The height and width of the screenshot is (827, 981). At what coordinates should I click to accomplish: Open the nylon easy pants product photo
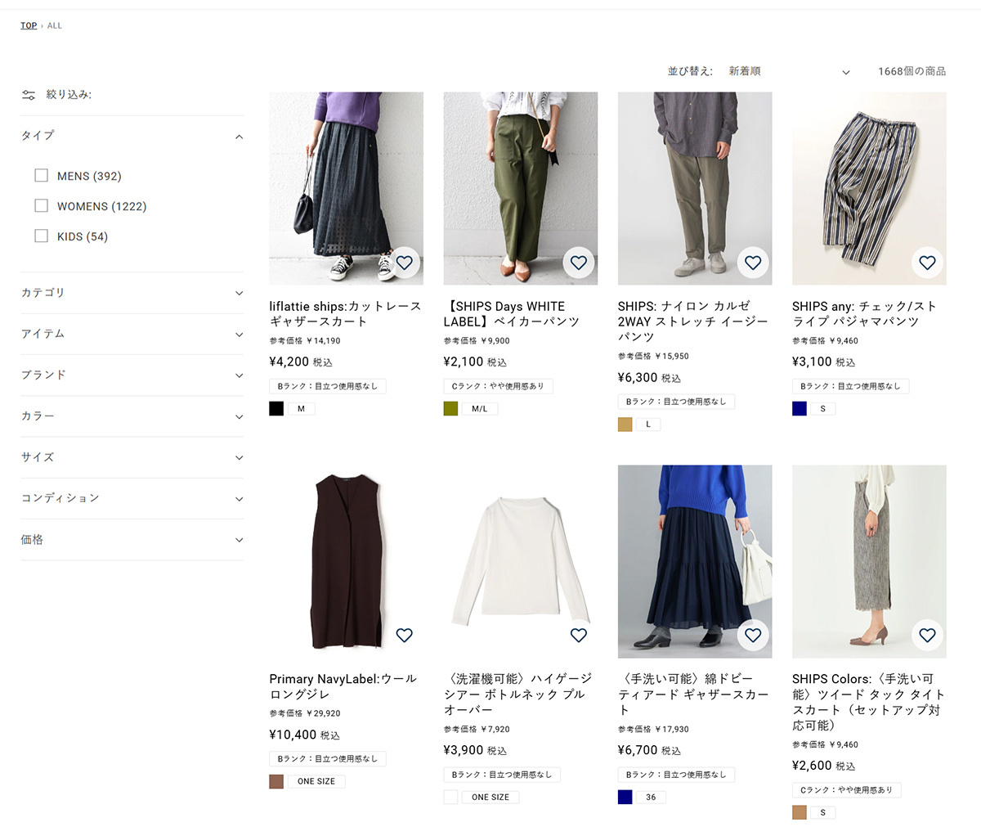pos(695,188)
